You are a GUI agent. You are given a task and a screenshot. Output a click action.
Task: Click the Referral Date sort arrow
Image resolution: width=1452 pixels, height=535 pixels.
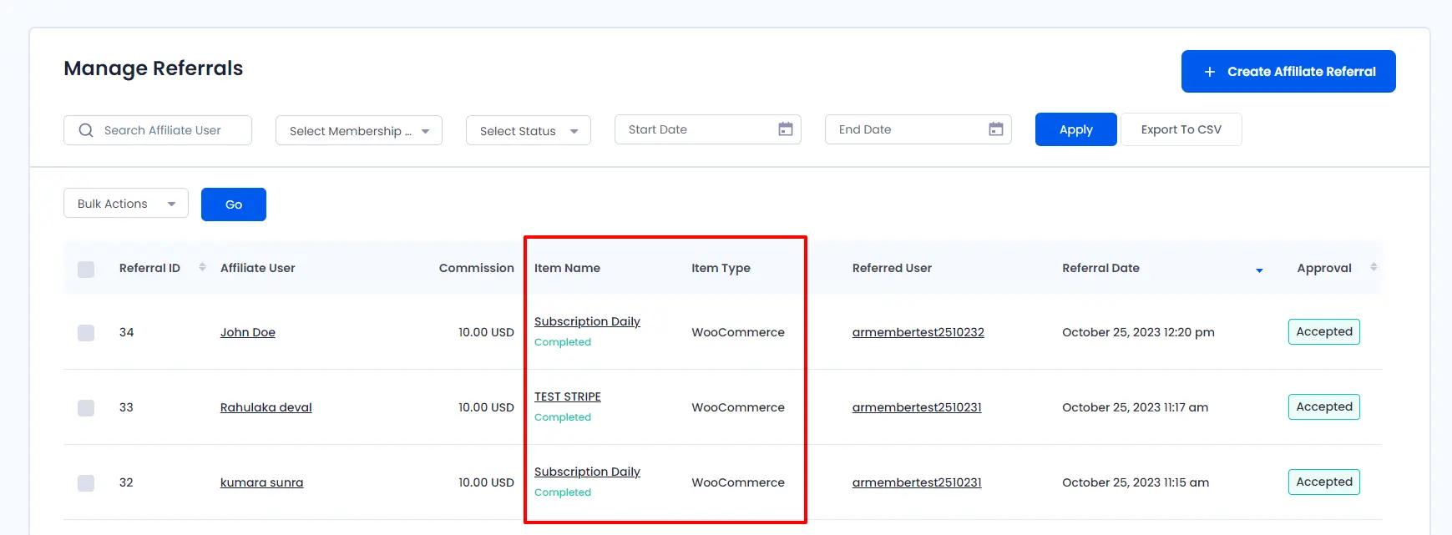[x=1259, y=270]
